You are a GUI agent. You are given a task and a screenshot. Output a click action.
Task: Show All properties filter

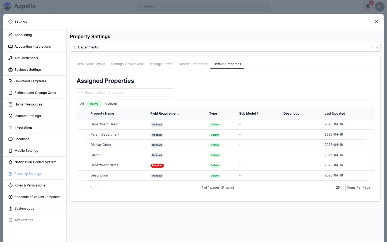(x=82, y=104)
